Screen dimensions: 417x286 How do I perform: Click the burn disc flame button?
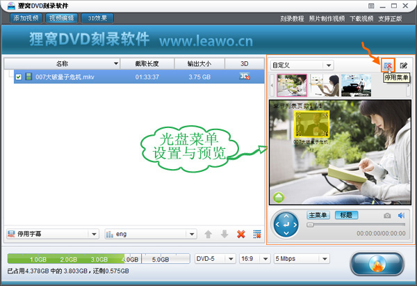pyautogui.click(x=377, y=264)
